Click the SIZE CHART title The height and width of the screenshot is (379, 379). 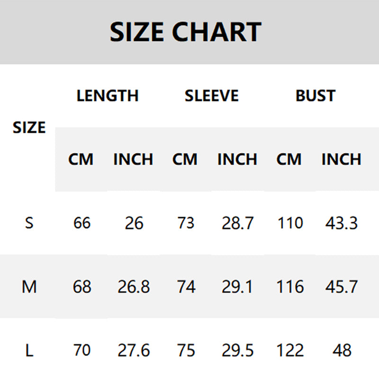tap(185, 32)
